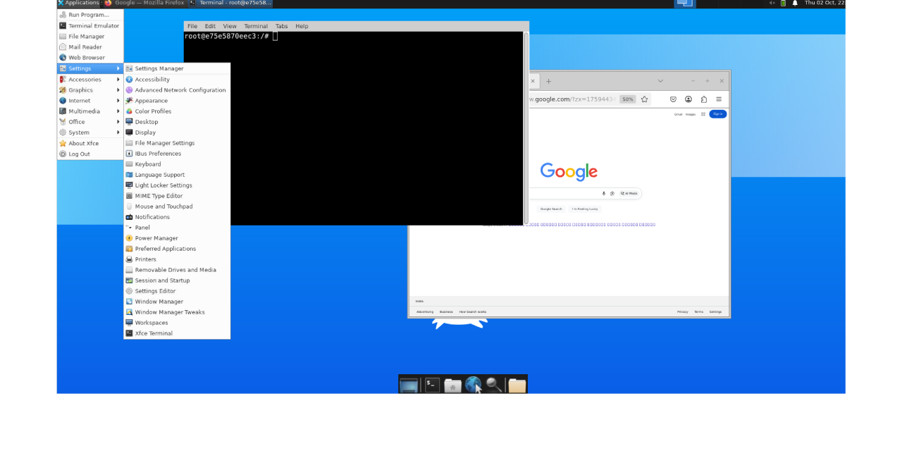Click the File Manager Settings icon
The width and height of the screenshot is (902, 451).
pyautogui.click(x=129, y=143)
